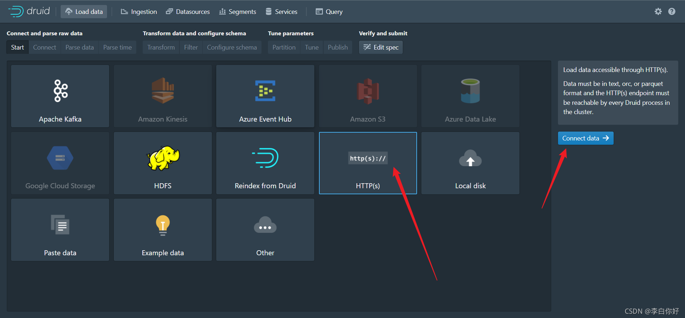Choose the Apache Kafka source icon
This screenshot has width=685, height=318.
60,91
